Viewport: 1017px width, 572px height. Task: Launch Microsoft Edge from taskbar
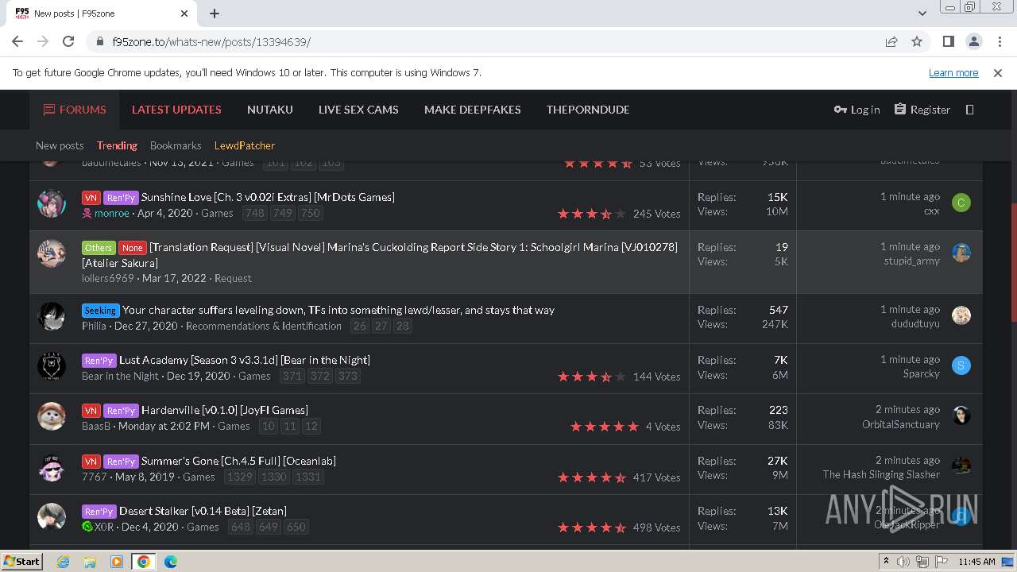(x=171, y=562)
